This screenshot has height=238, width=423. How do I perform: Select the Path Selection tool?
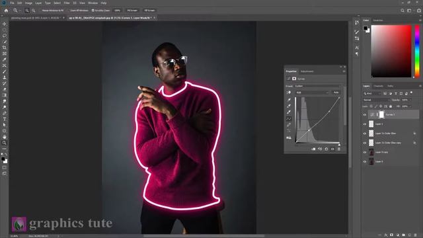coord(5,125)
